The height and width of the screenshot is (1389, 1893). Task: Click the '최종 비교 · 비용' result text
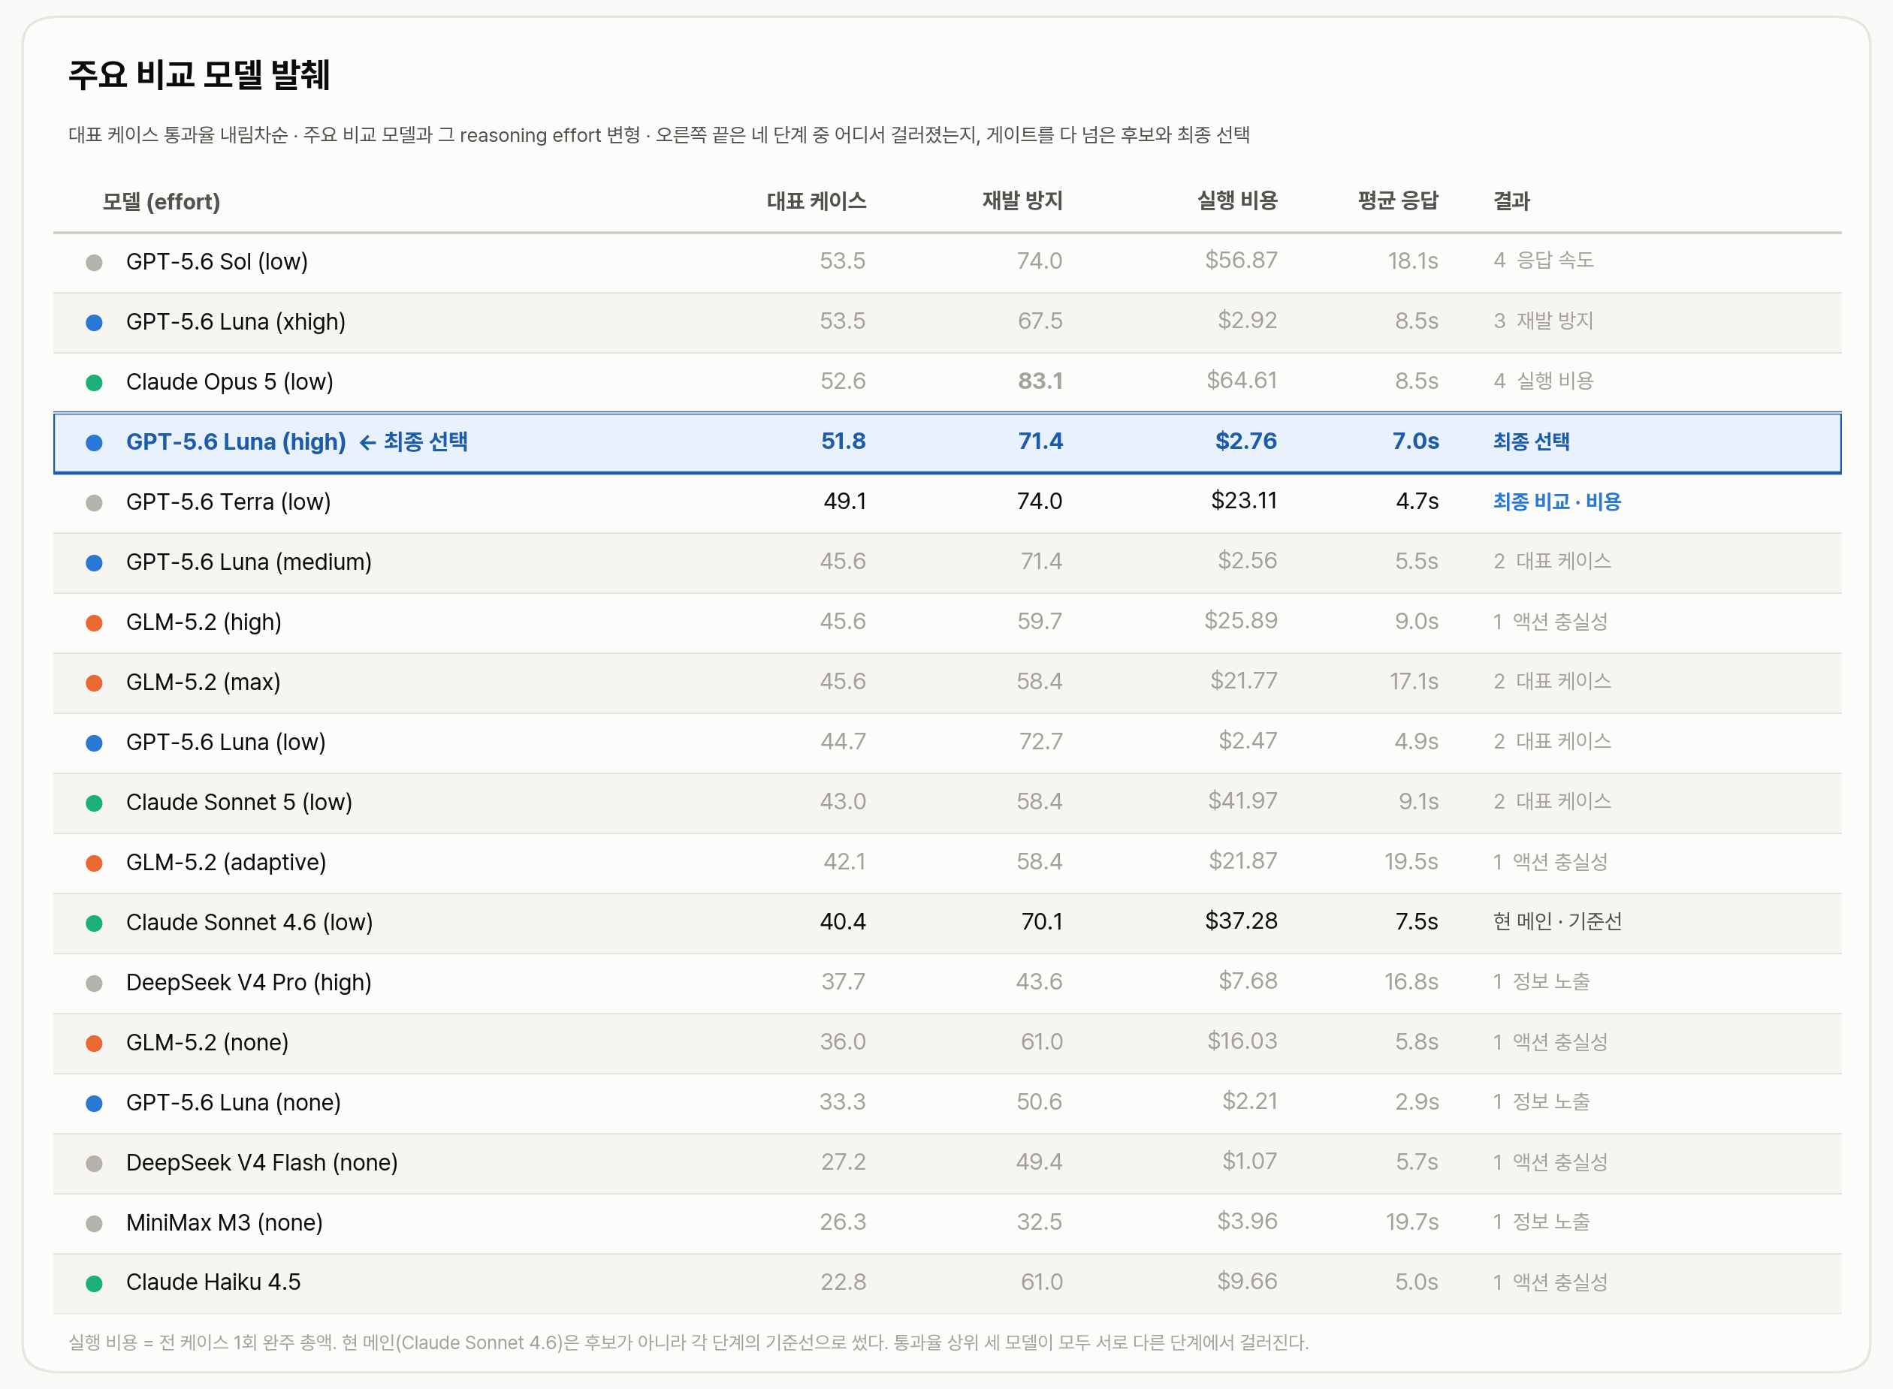pos(1556,502)
